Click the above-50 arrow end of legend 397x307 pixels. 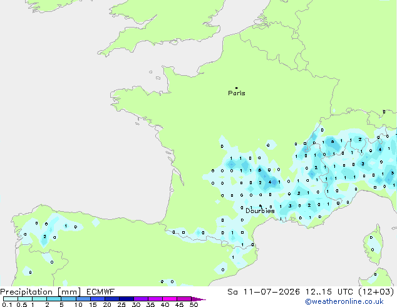(198, 299)
